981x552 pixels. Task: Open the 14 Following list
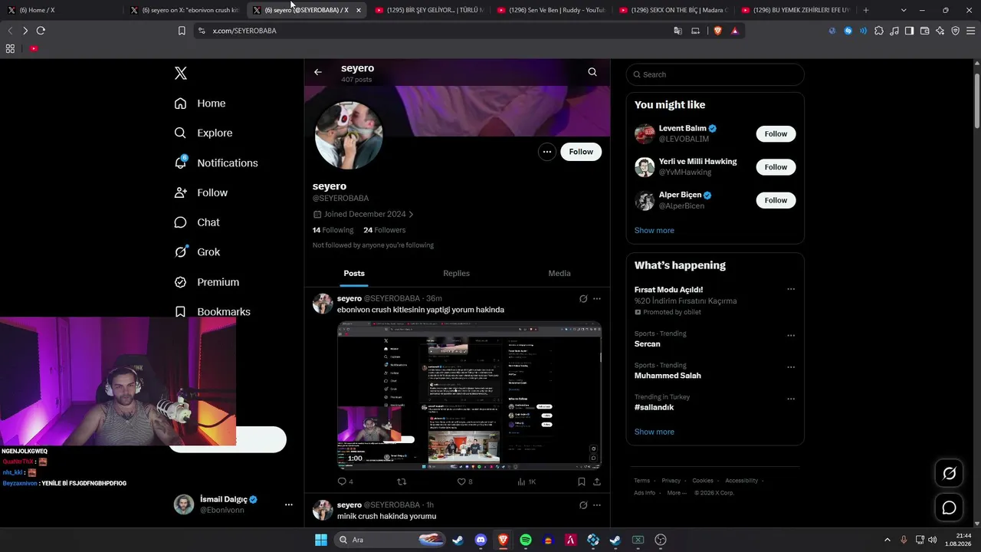point(333,230)
